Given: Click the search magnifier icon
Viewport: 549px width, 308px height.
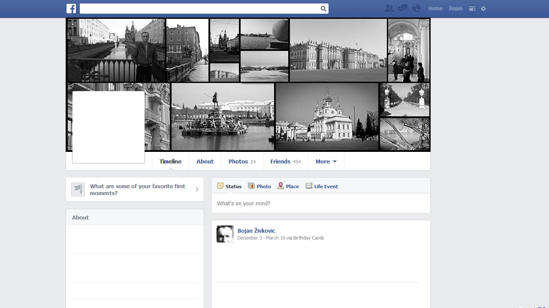Looking at the screenshot, I should (x=323, y=9).
